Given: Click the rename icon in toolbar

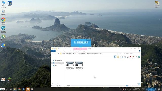Looking at the screenshot, I should coord(136,57).
